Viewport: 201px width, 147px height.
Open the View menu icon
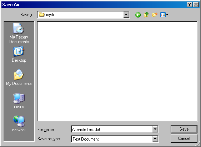[163, 15]
